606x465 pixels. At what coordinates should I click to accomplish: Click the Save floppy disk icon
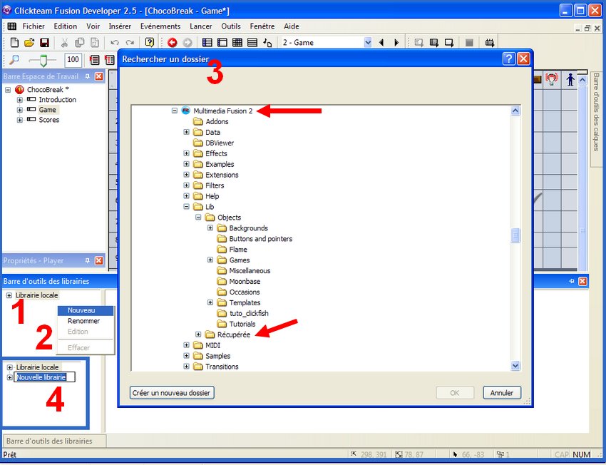(x=44, y=43)
